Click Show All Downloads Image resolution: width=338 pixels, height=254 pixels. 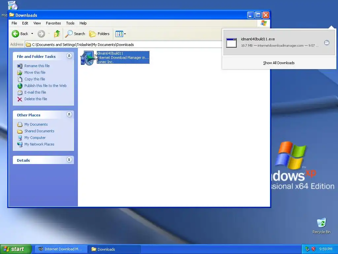279,63
